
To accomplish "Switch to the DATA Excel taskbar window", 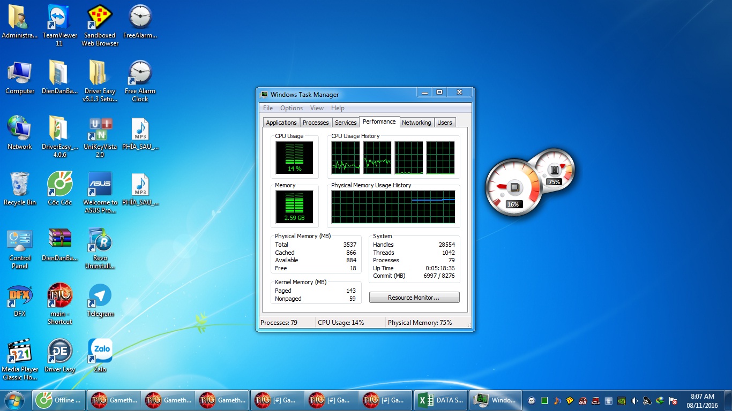I will point(441,400).
